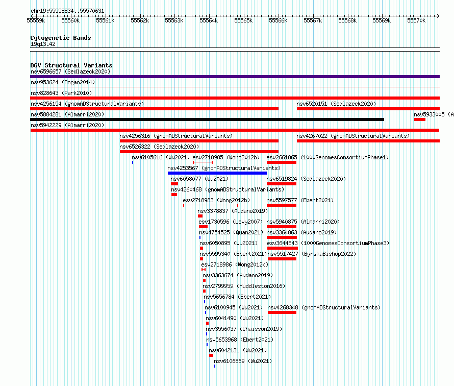Select the esv2718986 (Wong2012b) label
The height and width of the screenshot is (386, 454).
click(235, 264)
